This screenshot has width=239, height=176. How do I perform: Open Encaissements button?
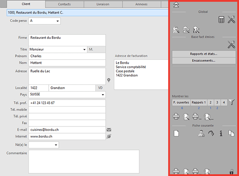[204, 61]
